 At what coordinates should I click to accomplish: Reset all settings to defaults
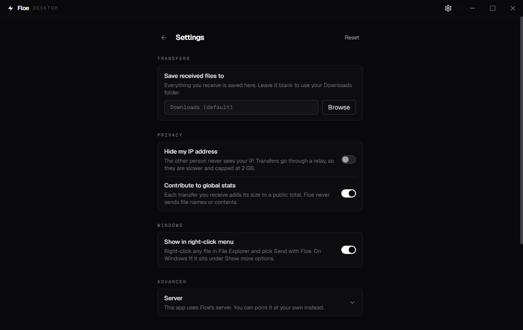tap(351, 38)
